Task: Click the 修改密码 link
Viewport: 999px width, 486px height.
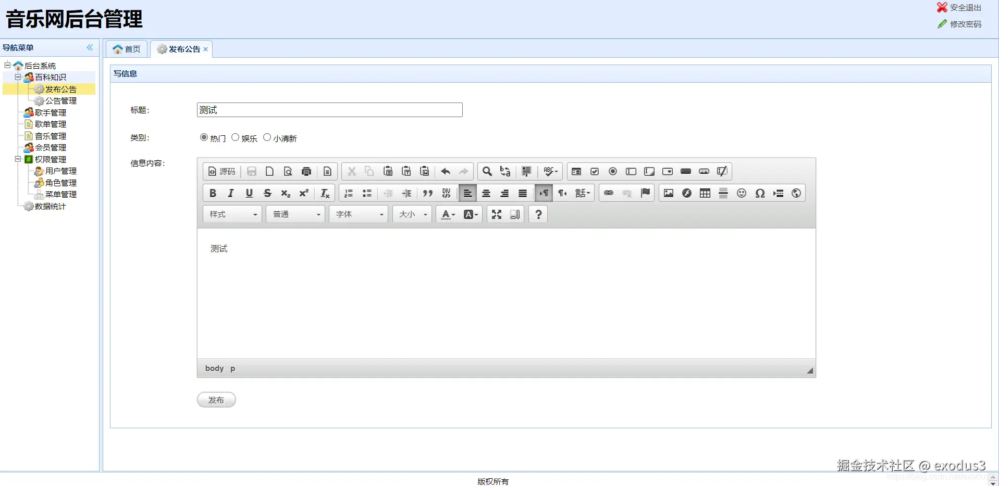Action: point(965,24)
